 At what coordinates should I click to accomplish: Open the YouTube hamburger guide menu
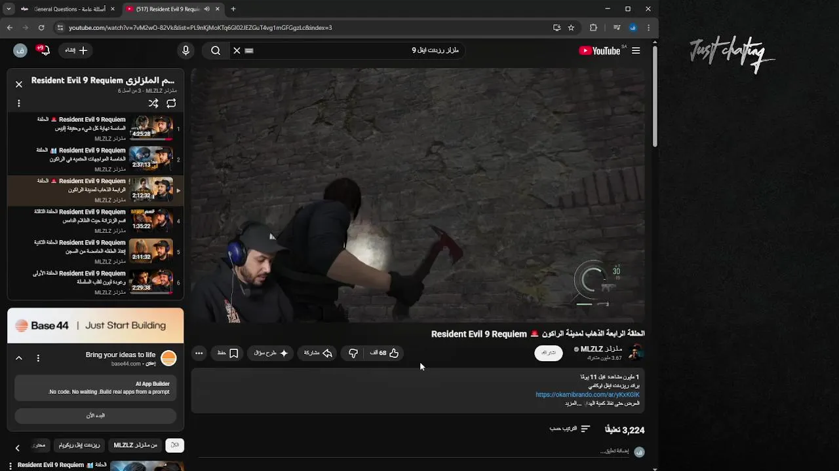tap(635, 50)
